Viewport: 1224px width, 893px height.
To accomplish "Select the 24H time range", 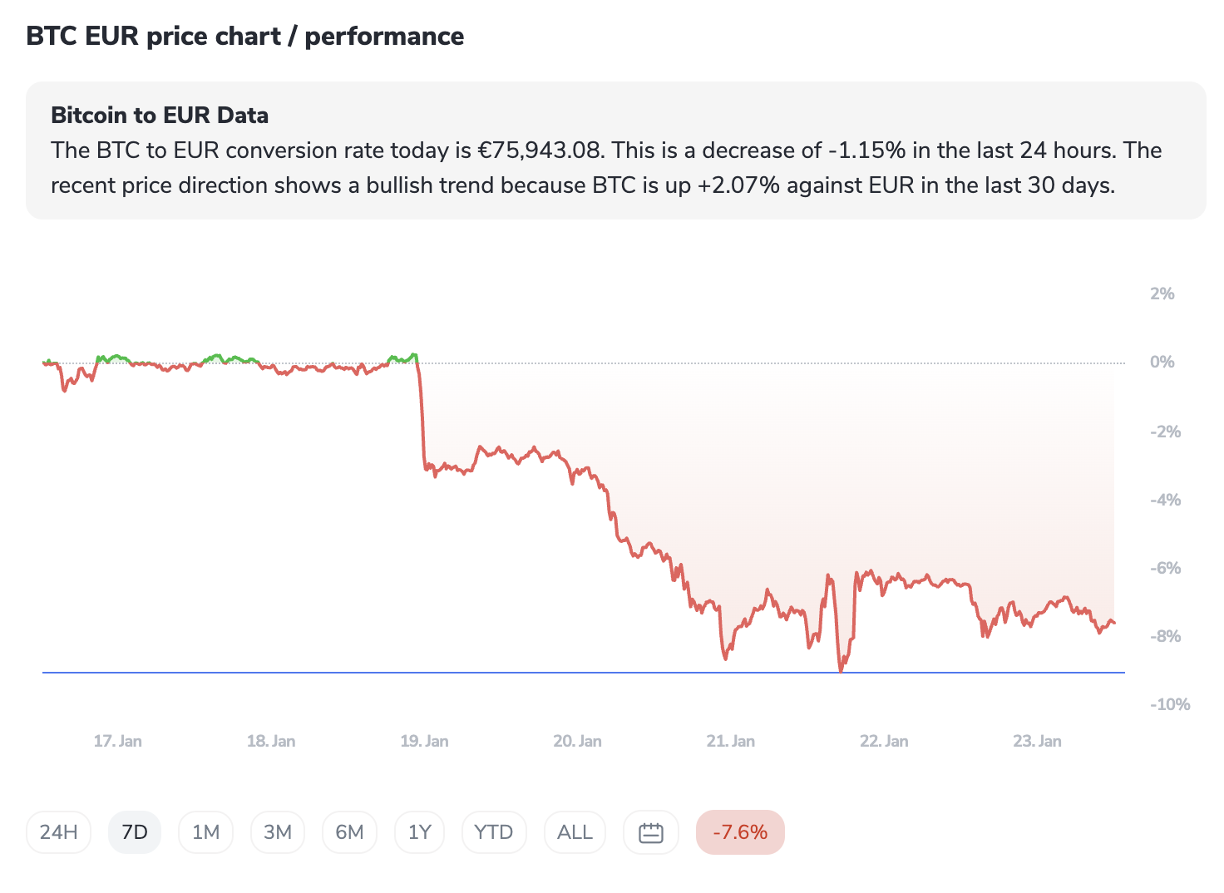I will point(59,832).
